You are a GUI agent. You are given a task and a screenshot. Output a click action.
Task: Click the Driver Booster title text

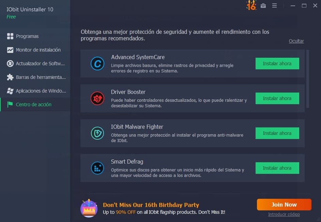[128, 92]
